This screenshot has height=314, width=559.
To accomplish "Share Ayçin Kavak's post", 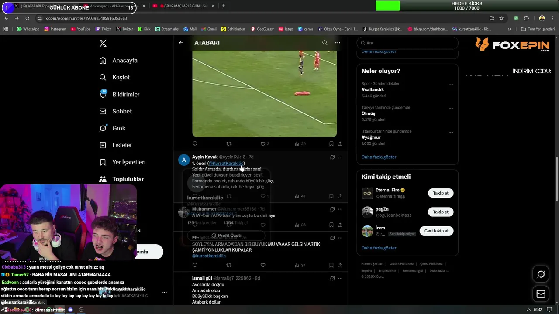I will click(x=340, y=196).
